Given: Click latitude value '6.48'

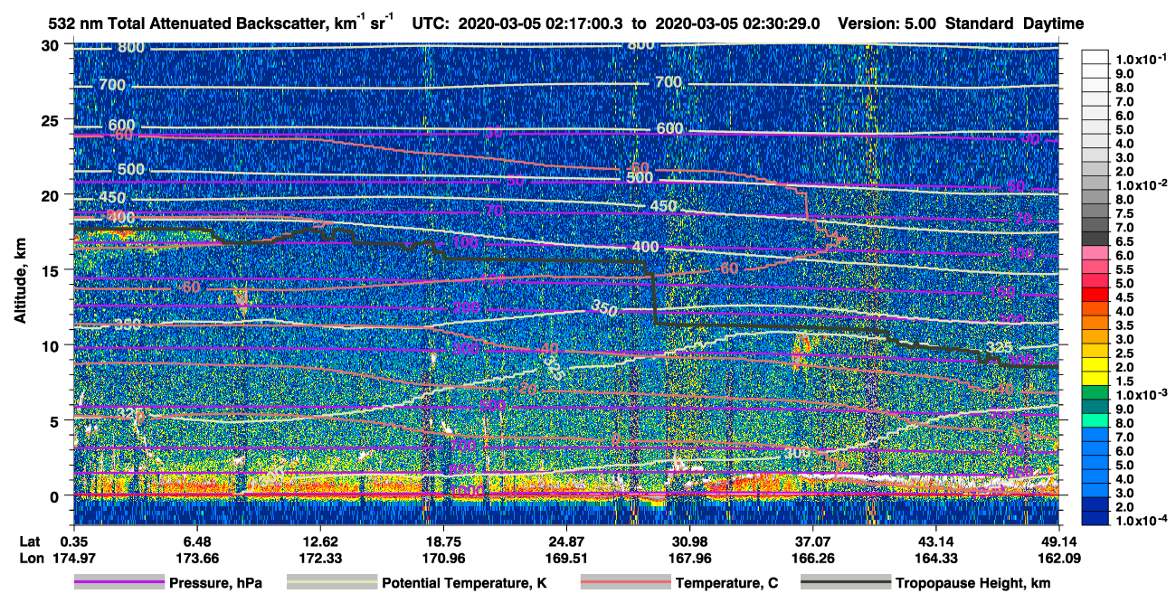Looking at the screenshot, I should [196, 541].
